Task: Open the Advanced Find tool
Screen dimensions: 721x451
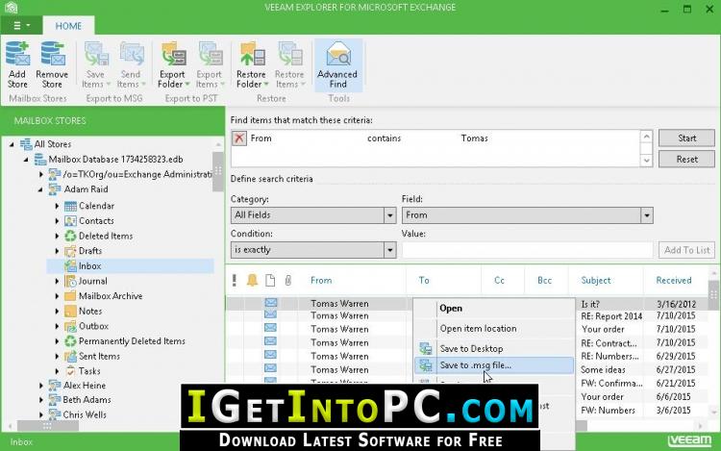Action: coord(337,64)
